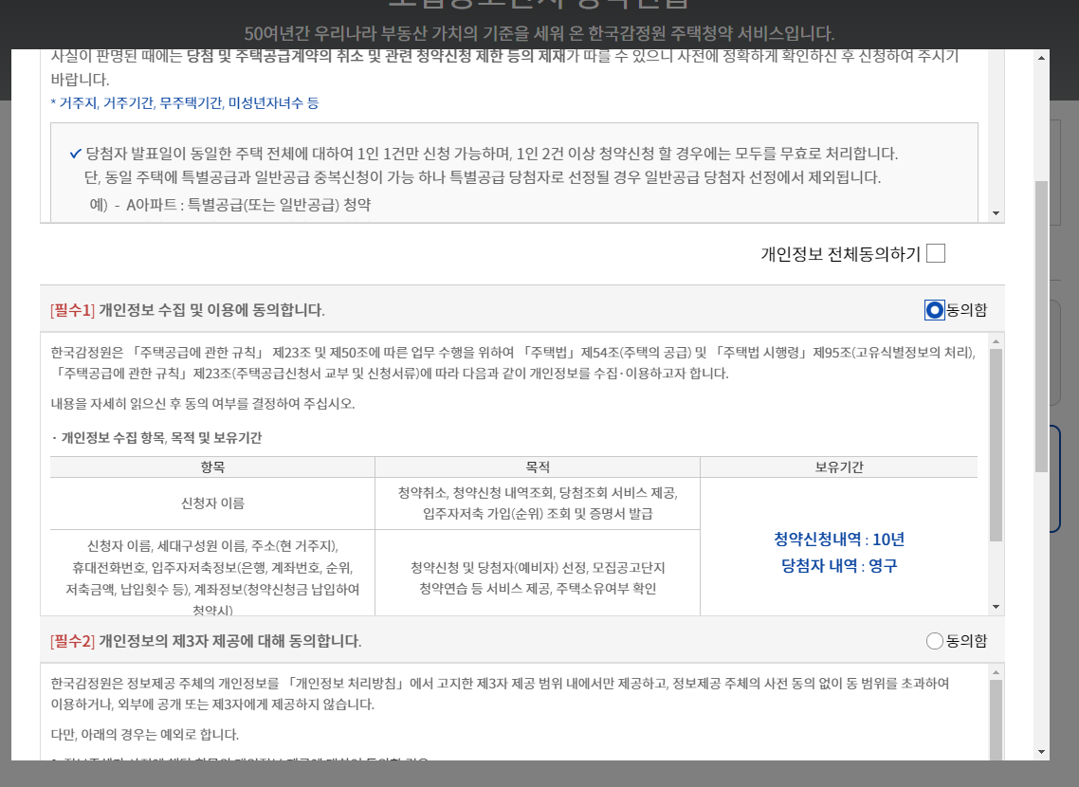Click the notice box's scroll down arrow
This screenshot has width=1079, height=787.
coord(996,213)
